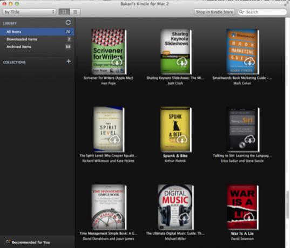This screenshot has height=248, width=290.
Task: Click 'The Ultimate Digital Music Guide: Th...' title
Action: click(x=176, y=233)
